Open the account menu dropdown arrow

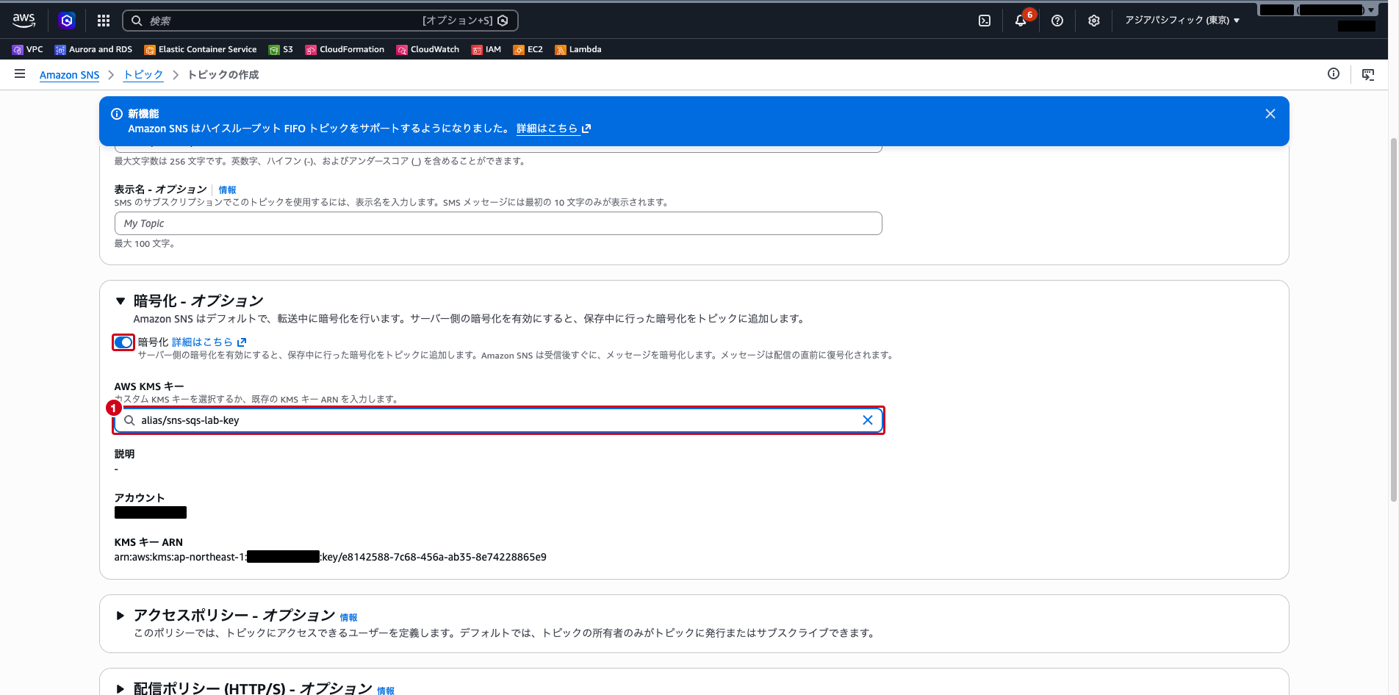click(1371, 10)
